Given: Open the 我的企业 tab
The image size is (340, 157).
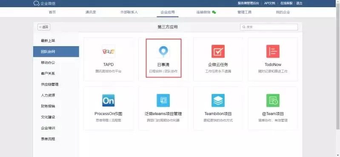Looking at the screenshot, I should coord(283,12).
